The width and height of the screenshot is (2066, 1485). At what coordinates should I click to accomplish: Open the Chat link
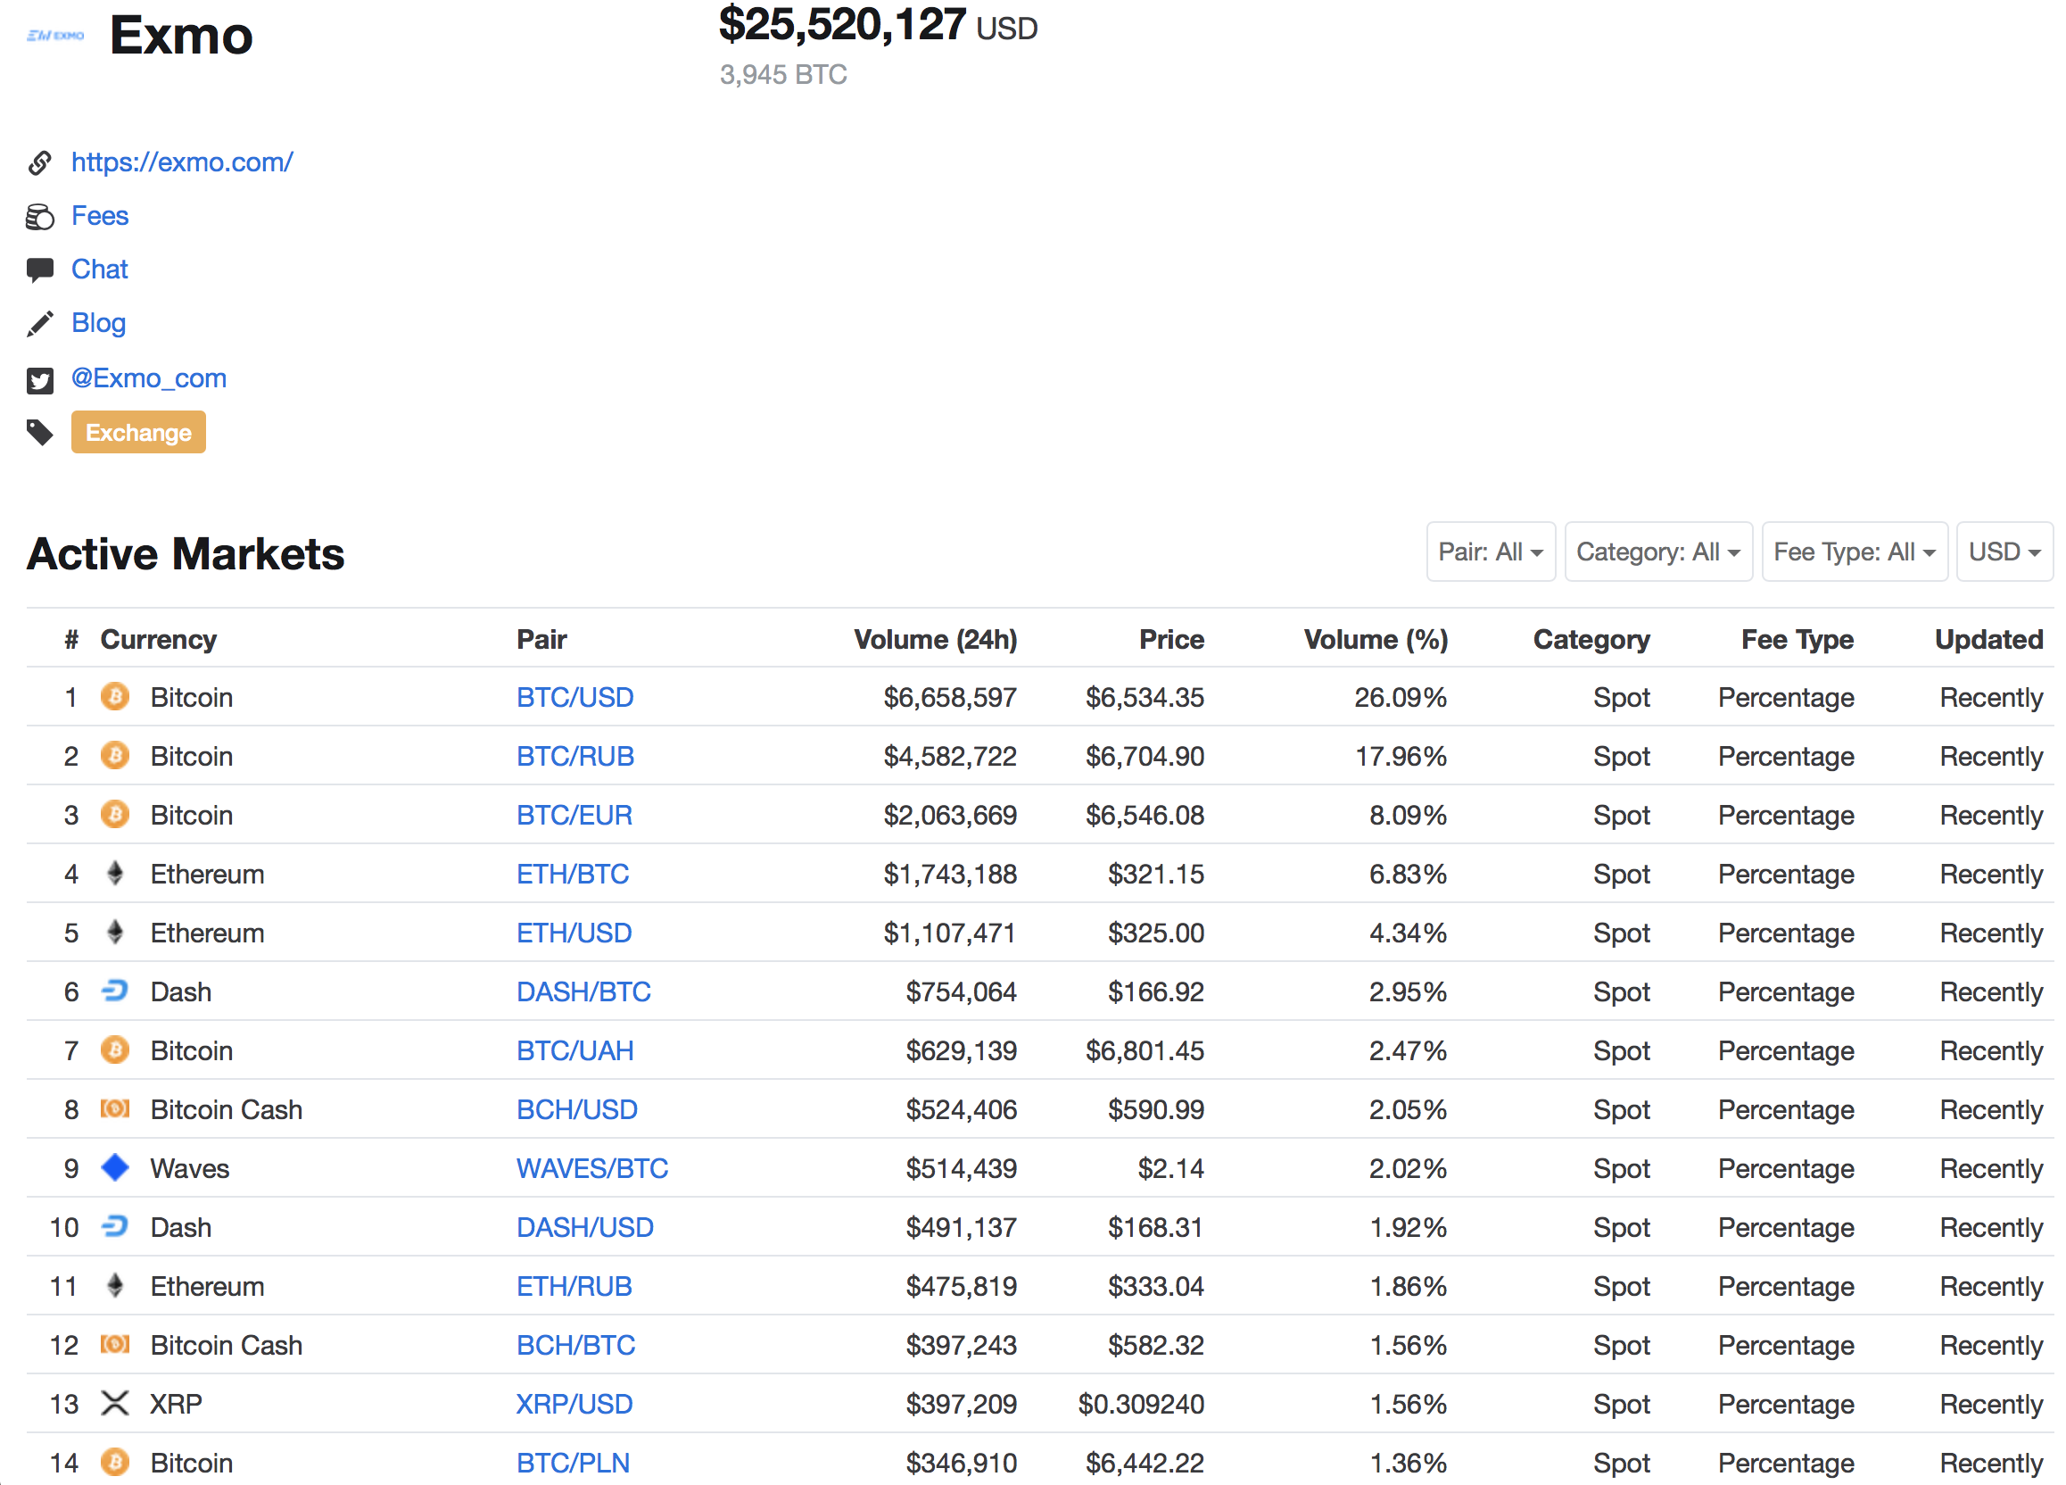99,270
